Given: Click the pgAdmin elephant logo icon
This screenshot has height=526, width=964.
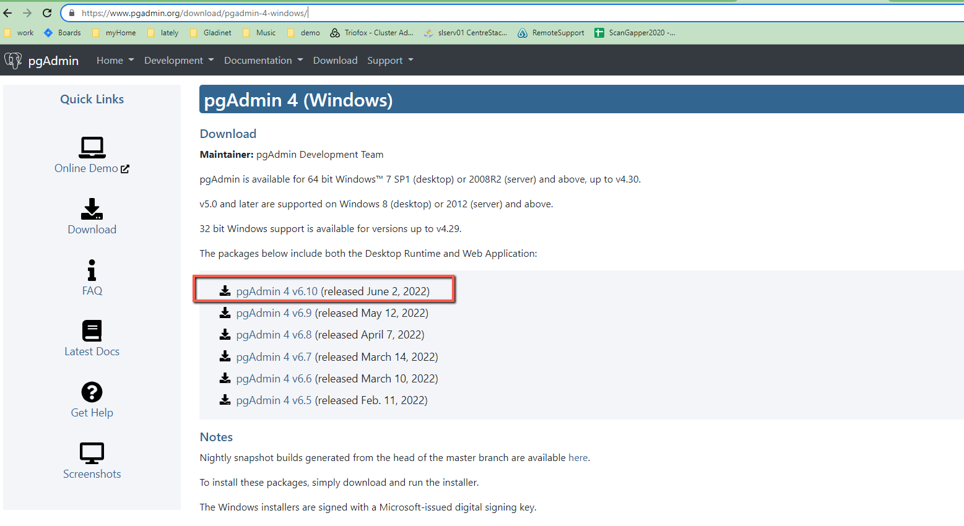Looking at the screenshot, I should (x=13, y=60).
